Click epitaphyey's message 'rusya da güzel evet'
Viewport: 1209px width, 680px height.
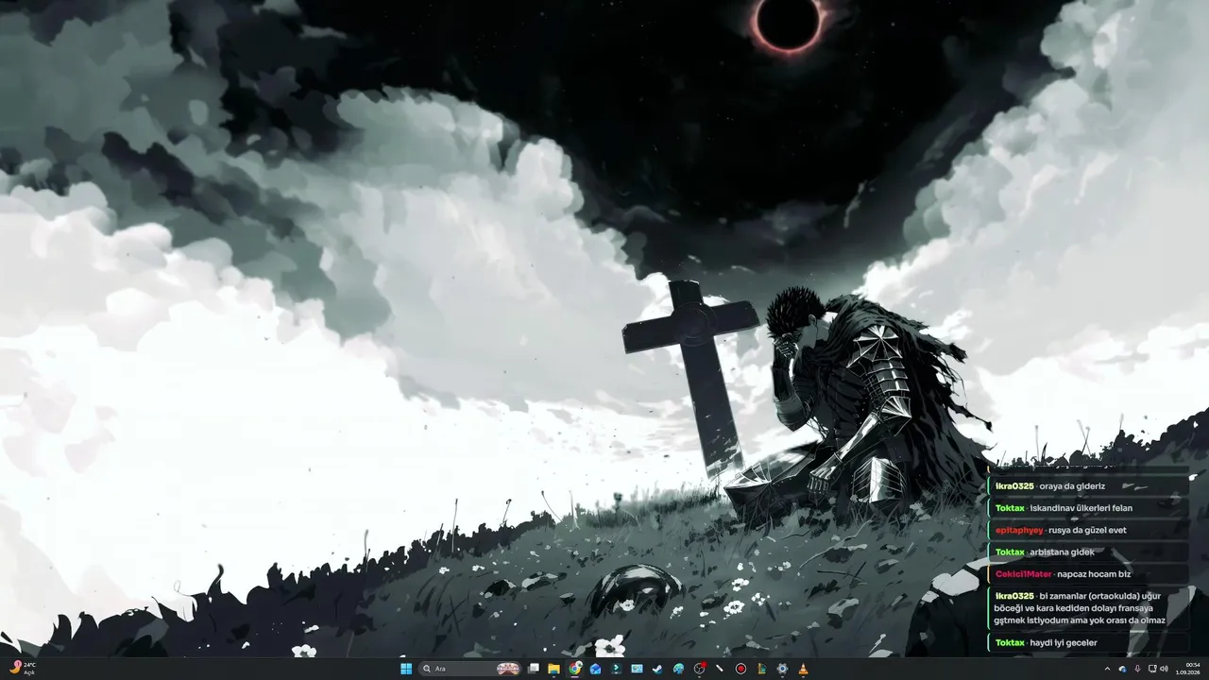coord(1088,530)
